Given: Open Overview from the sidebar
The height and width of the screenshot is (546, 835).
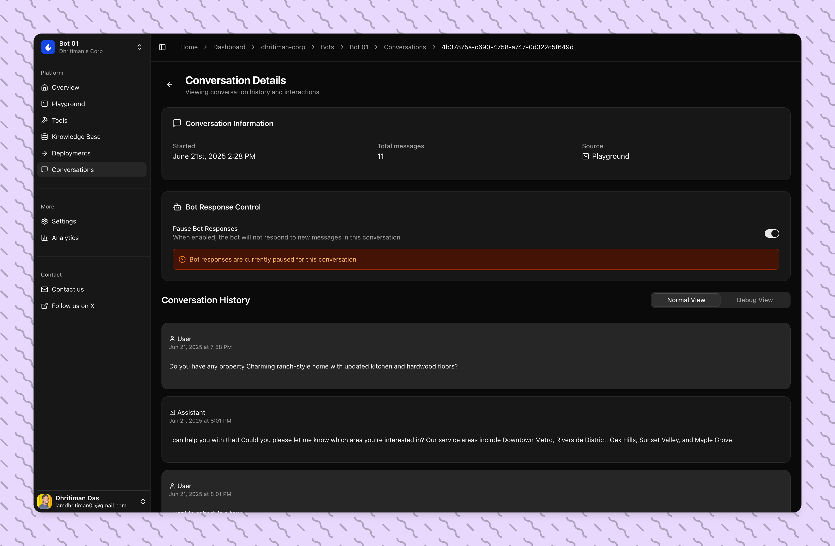Looking at the screenshot, I should pyautogui.click(x=92, y=87).
